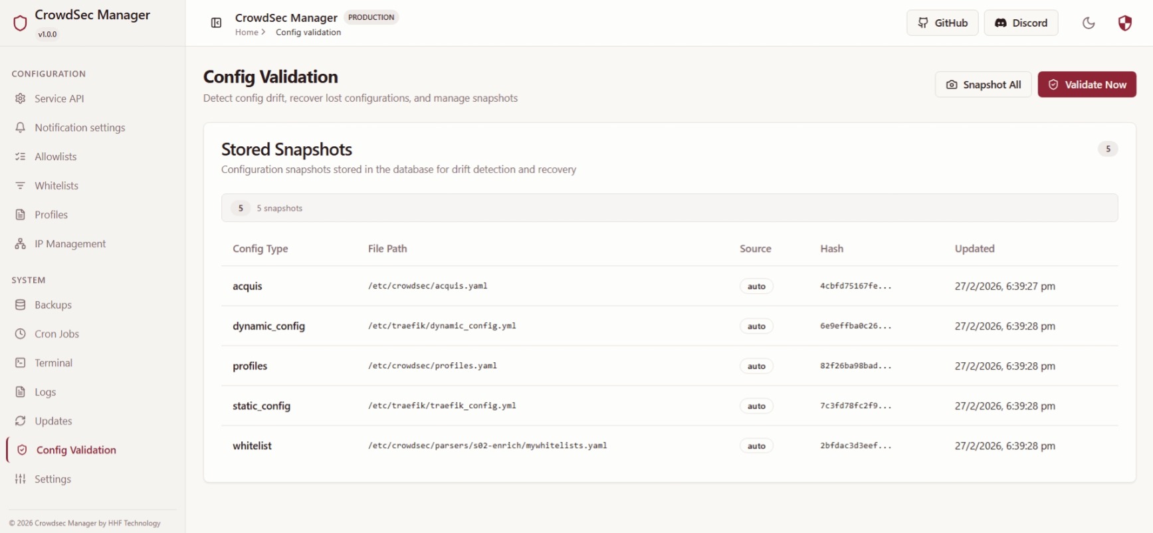Click the Updated column header
This screenshot has width=1153, height=533.
tap(974, 249)
